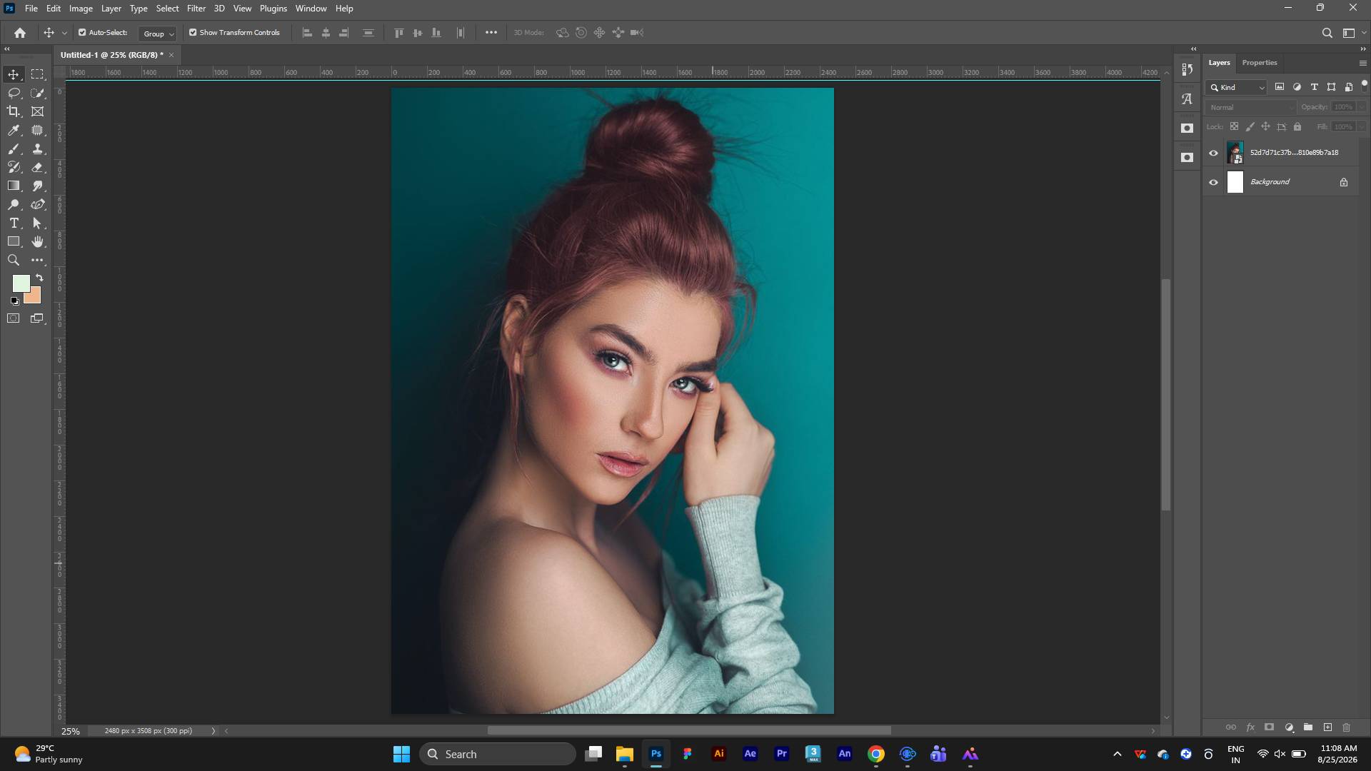Open the Filter menu
This screenshot has width=1371, height=771.
coord(196,9)
